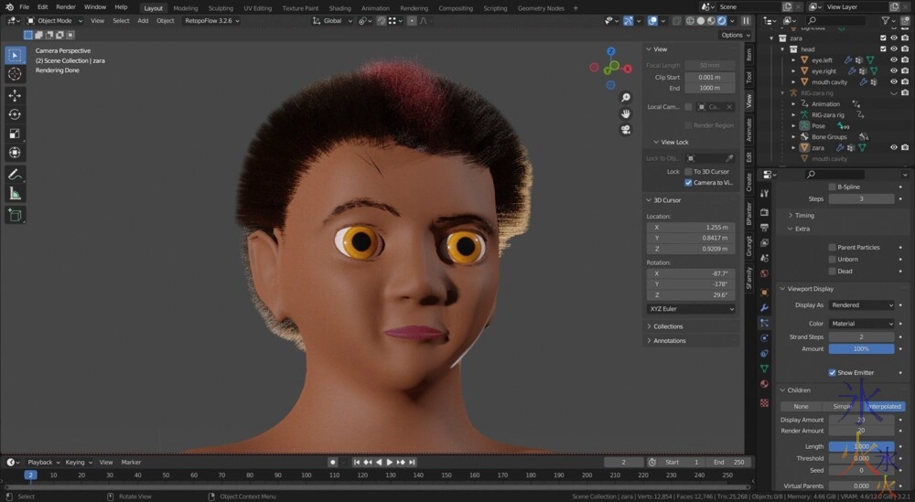Click the Amount 100% slider

[x=861, y=348]
